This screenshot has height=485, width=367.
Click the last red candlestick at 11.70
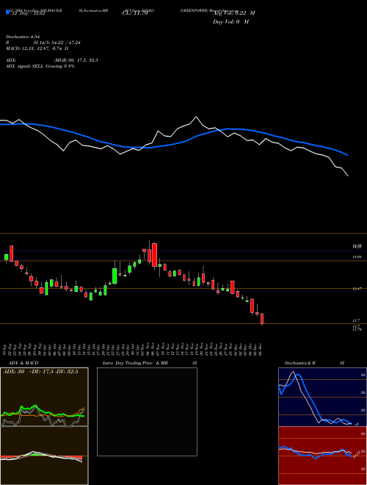pyautogui.click(x=262, y=319)
